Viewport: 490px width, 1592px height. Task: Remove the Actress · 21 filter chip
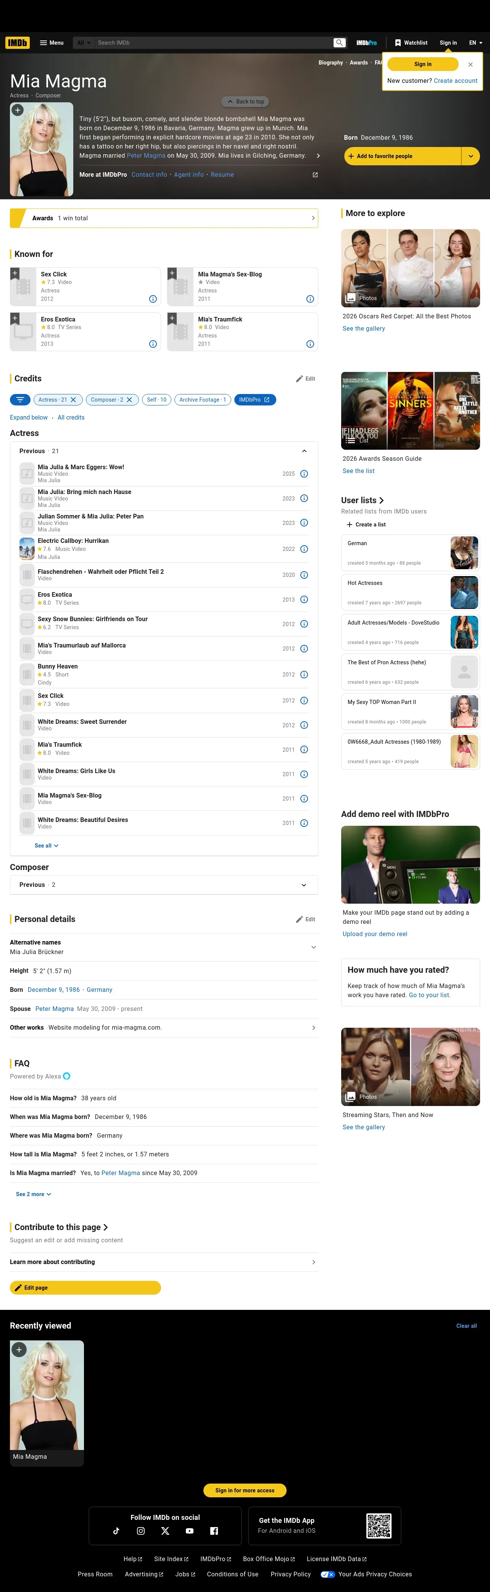pos(74,400)
